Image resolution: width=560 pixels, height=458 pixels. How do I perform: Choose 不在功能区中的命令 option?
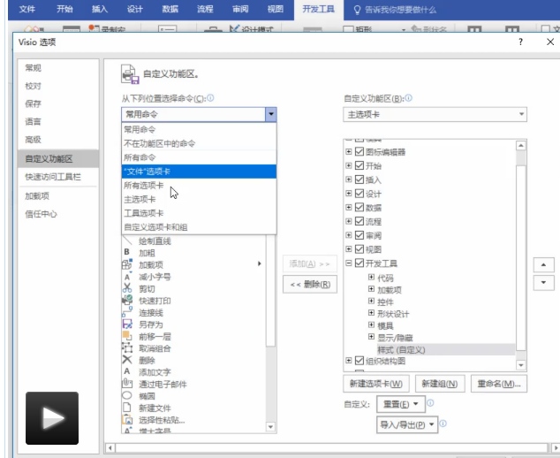tap(199, 143)
